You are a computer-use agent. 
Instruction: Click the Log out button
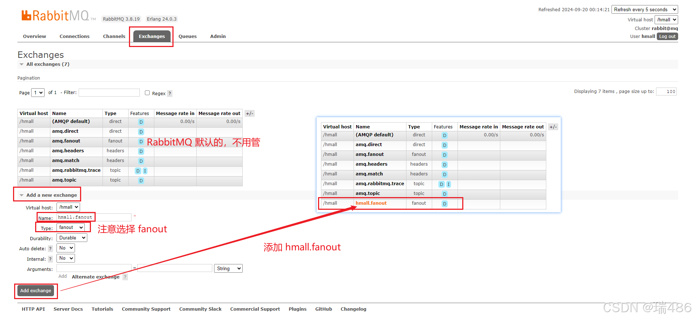pos(667,37)
